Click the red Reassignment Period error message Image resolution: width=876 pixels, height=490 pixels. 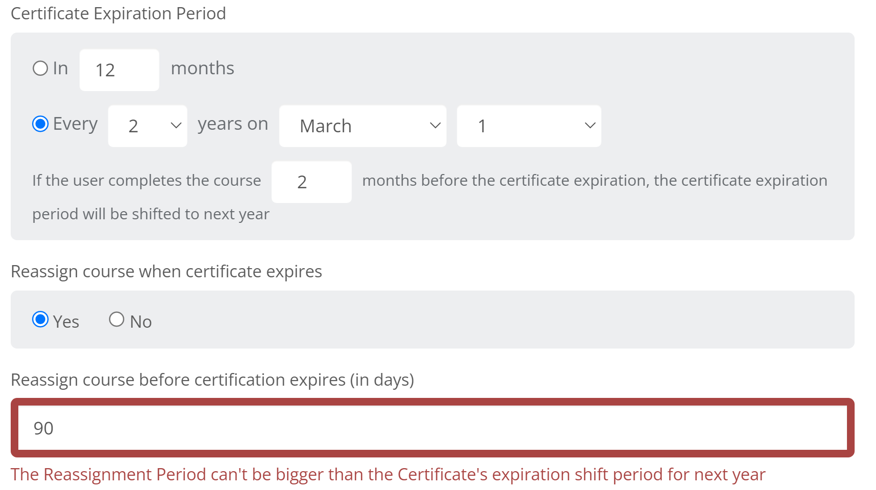point(388,474)
